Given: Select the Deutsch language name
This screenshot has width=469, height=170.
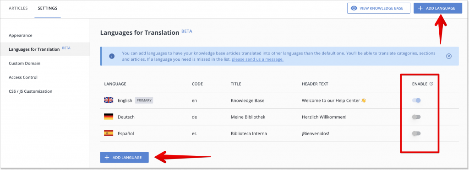Looking at the screenshot, I should (126, 117).
